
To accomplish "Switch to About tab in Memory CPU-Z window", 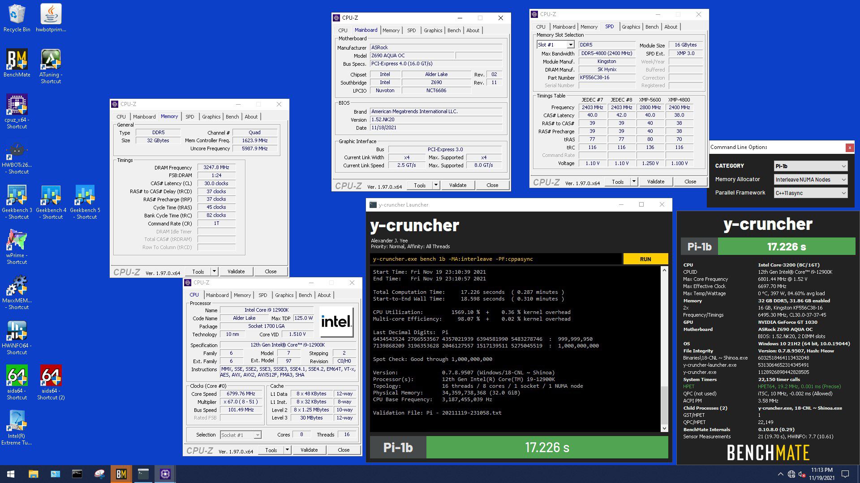I will [251, 117].
